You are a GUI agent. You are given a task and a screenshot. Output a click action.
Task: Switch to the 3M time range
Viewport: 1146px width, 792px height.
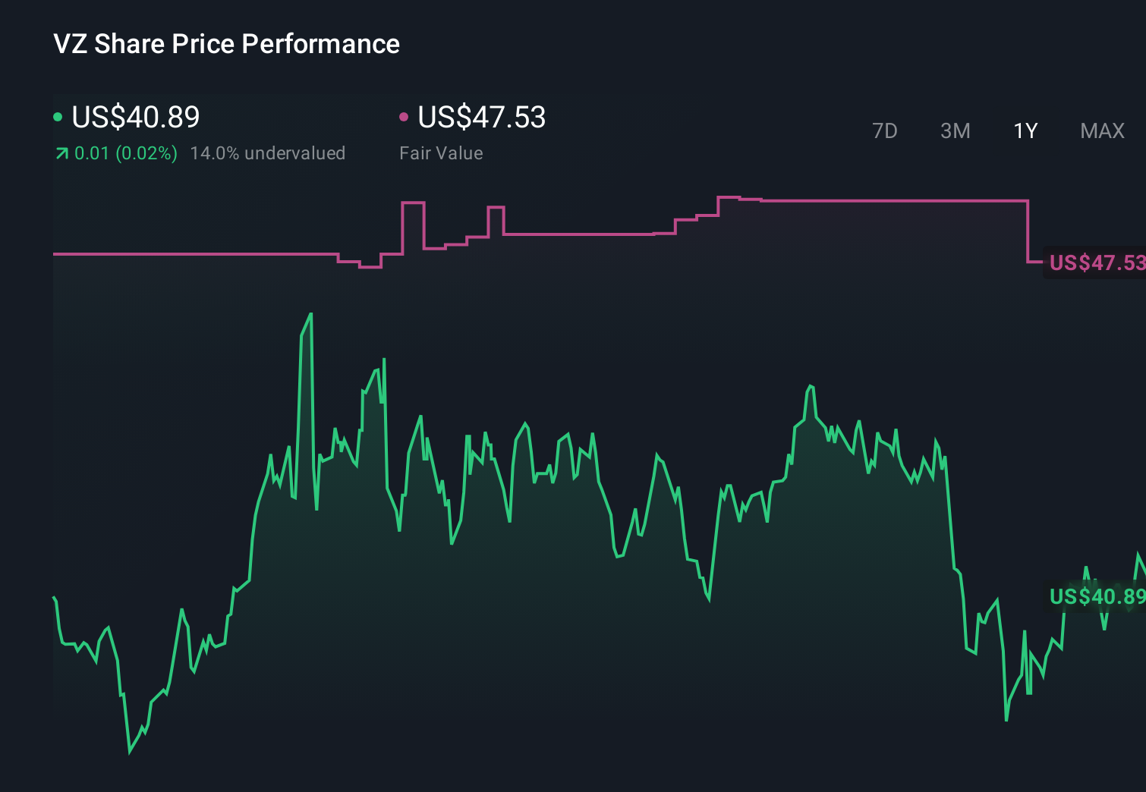(955, 130)
